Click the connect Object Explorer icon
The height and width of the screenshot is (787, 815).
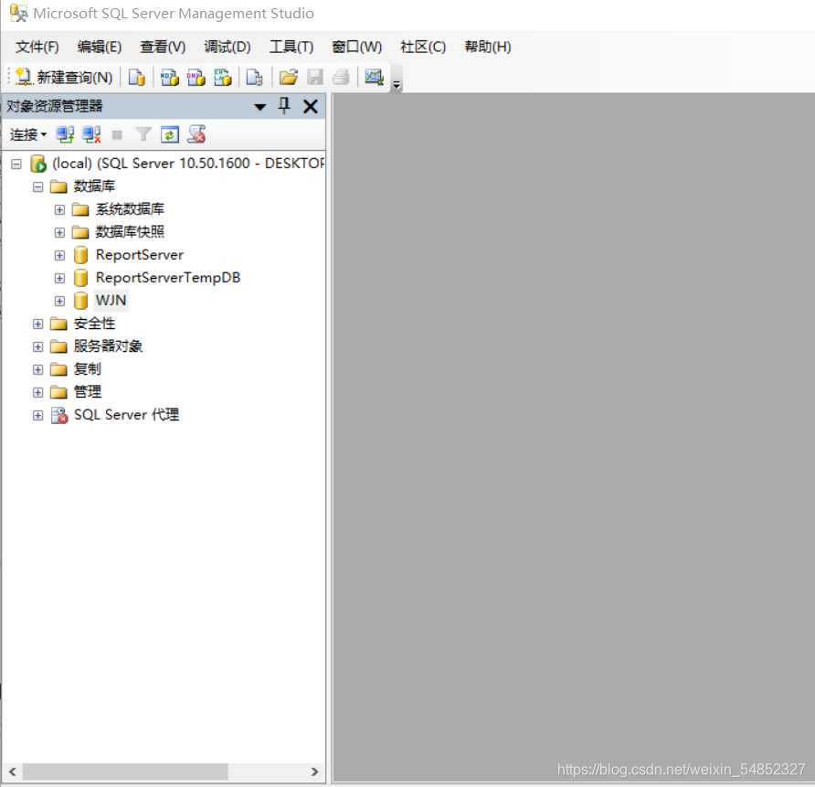65,135
